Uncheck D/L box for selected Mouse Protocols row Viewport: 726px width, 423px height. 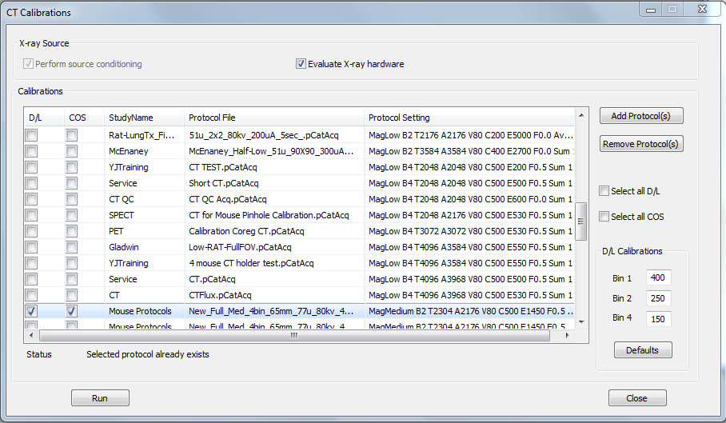[x=31, y=311]
